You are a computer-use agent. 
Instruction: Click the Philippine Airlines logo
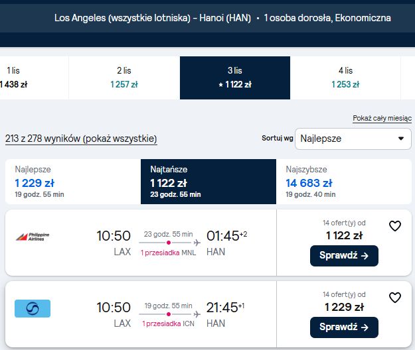point(33,237)
